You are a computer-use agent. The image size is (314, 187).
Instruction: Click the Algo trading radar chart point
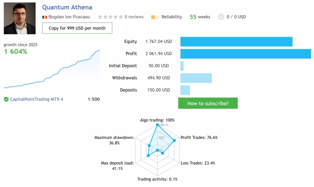click(157, 125)
